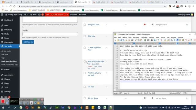Open Contact in the sidebar
This screenshot has height=110, width=196.
7,69
